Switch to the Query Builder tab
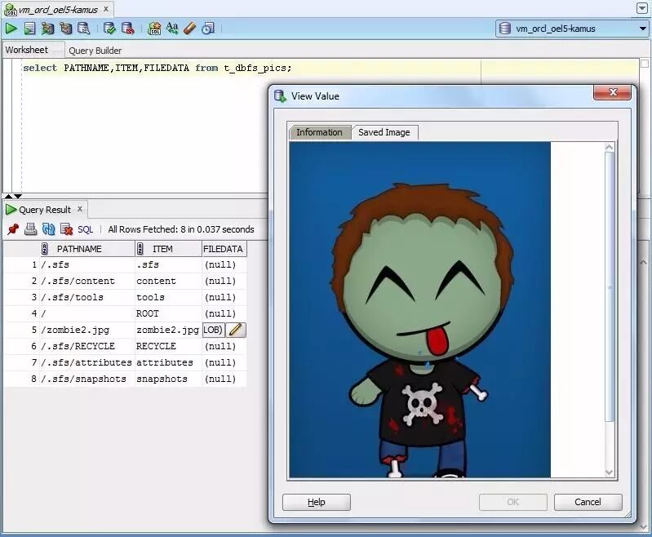The height and width of the screenshot is (537, 652). pyautogui.click(x=95, y=51)
